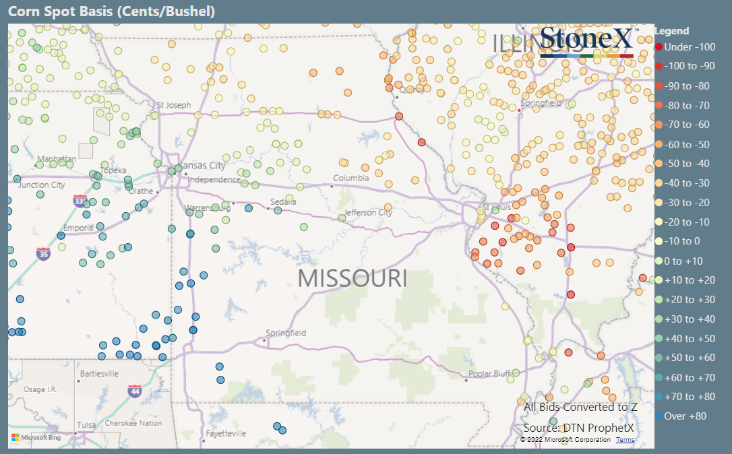Select the '+10 to +20' legend entry
The height and width of the screenshot is (454, 732).
685,280
